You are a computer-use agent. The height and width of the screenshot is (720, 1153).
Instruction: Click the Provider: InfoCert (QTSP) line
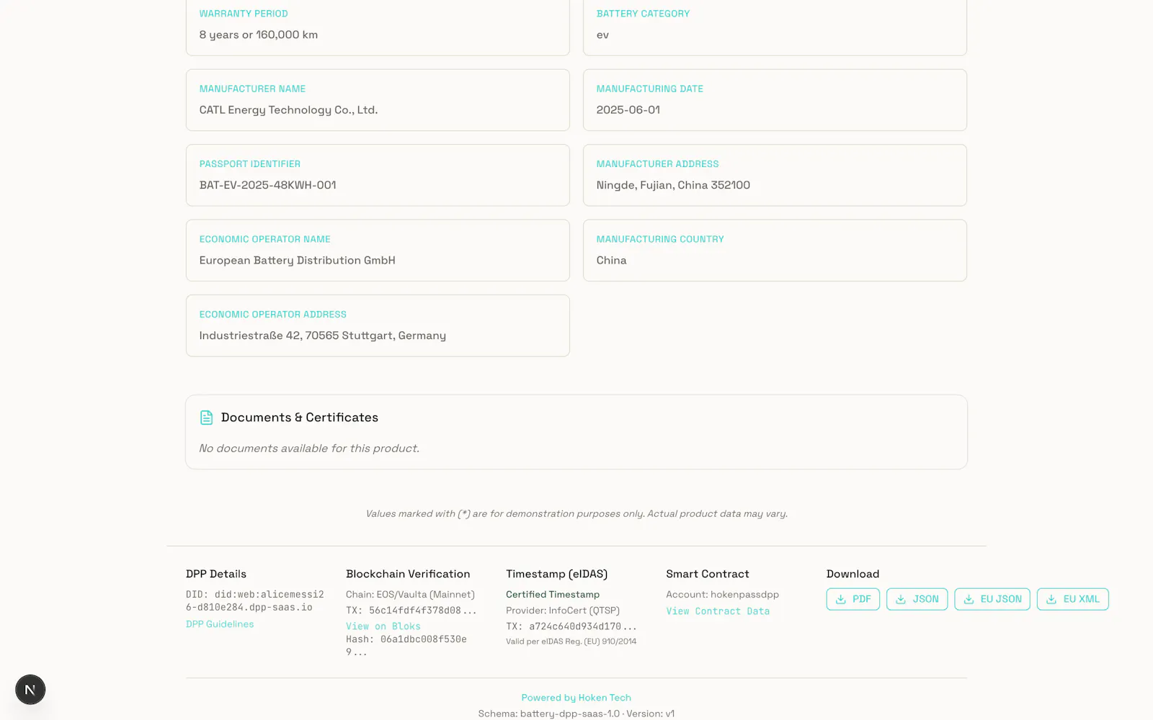pyautogui.click(x=563, y=611)
